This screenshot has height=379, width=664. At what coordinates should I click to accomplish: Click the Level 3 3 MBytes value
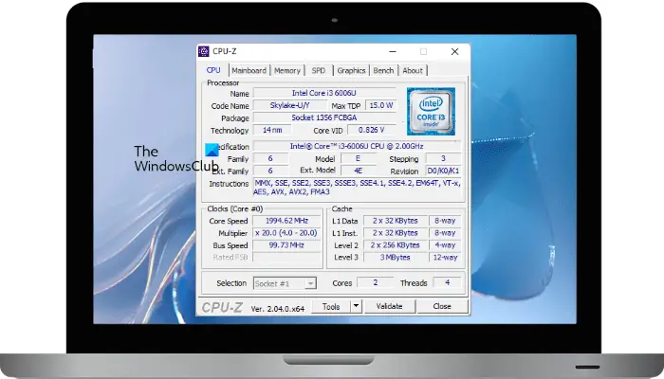tap(396, 257)
